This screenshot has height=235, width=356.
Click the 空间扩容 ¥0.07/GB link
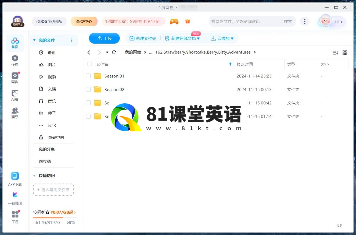pos(55,212)
